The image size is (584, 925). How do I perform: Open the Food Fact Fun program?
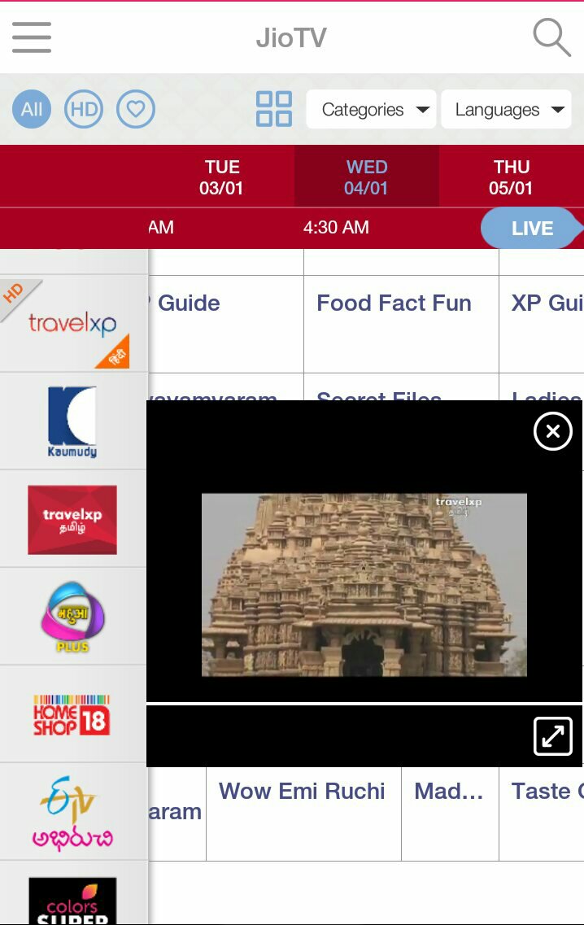coord(401,324)
